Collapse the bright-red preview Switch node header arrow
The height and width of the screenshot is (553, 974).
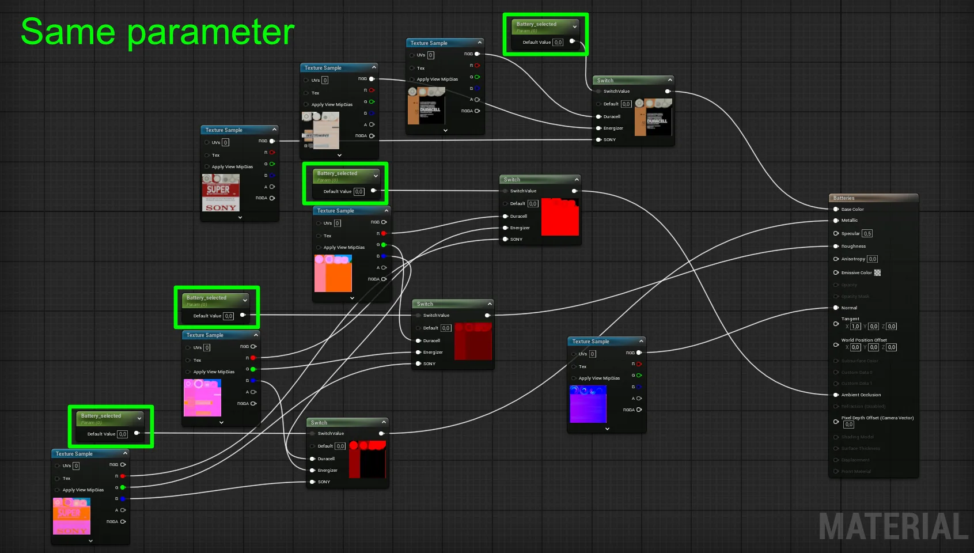(577, 179)
